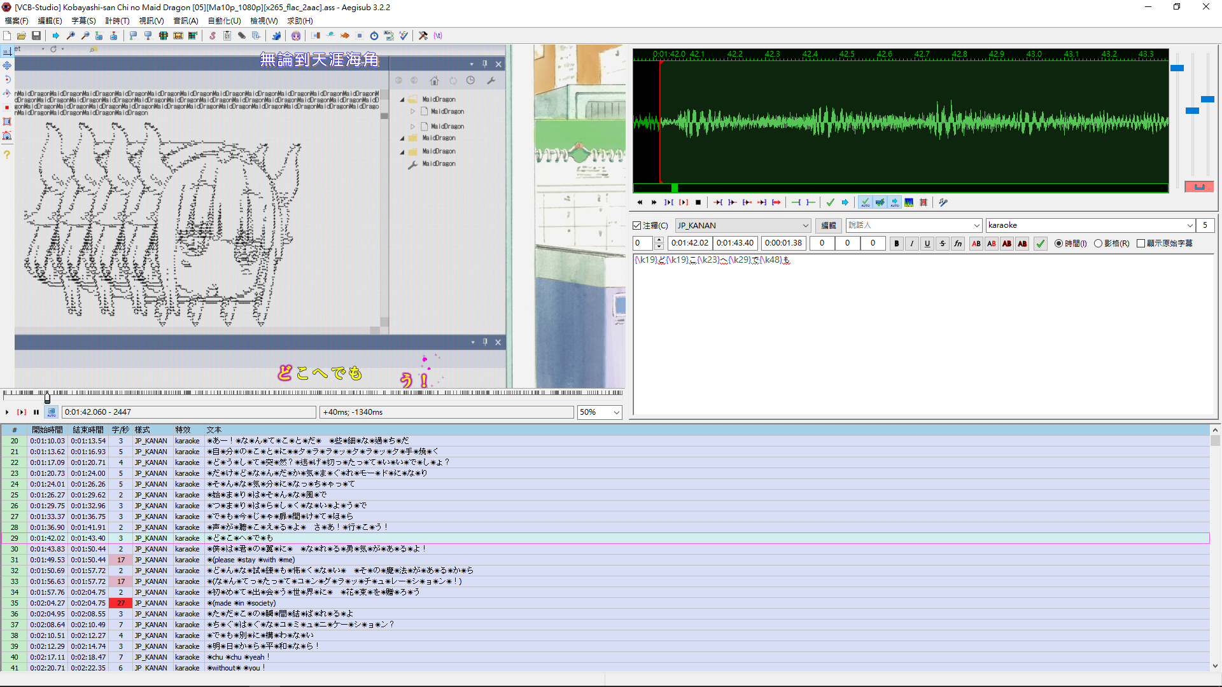Toggle tag hiding {\t} icon

point(438,36)
